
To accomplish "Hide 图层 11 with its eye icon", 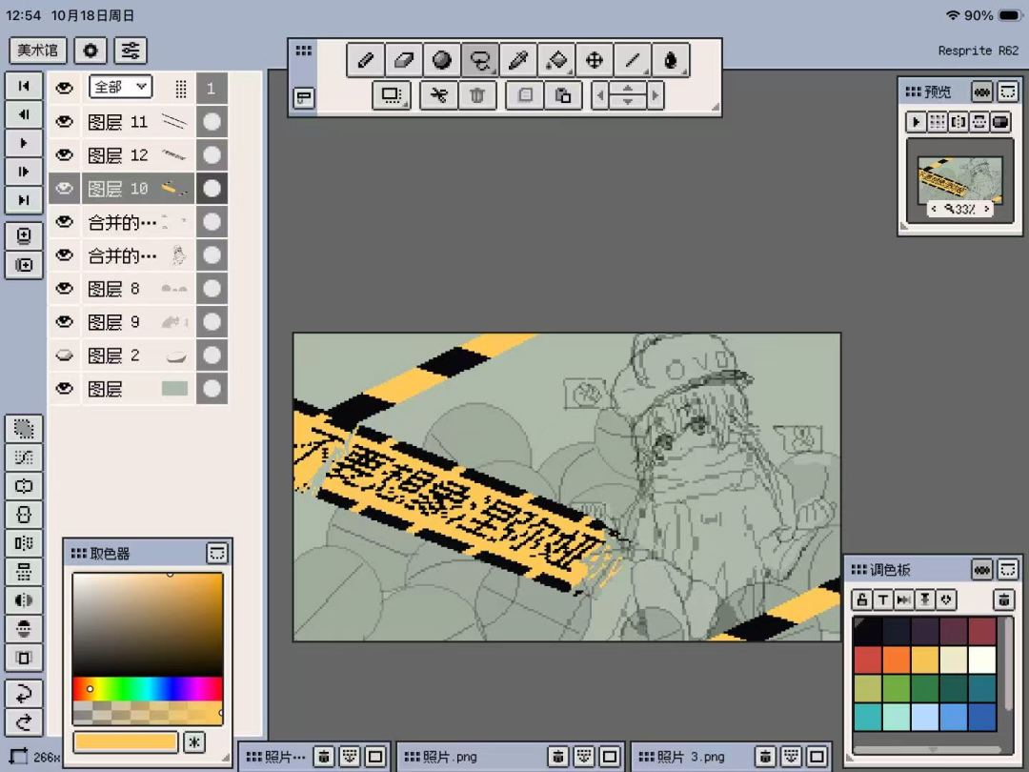I will [65, 121].
